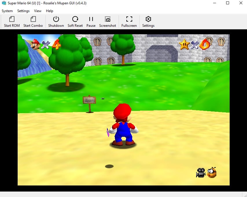The height and width of the screenshot is (197, 247).
Task: Pause the emulation
Action: (x=91, y=22)
